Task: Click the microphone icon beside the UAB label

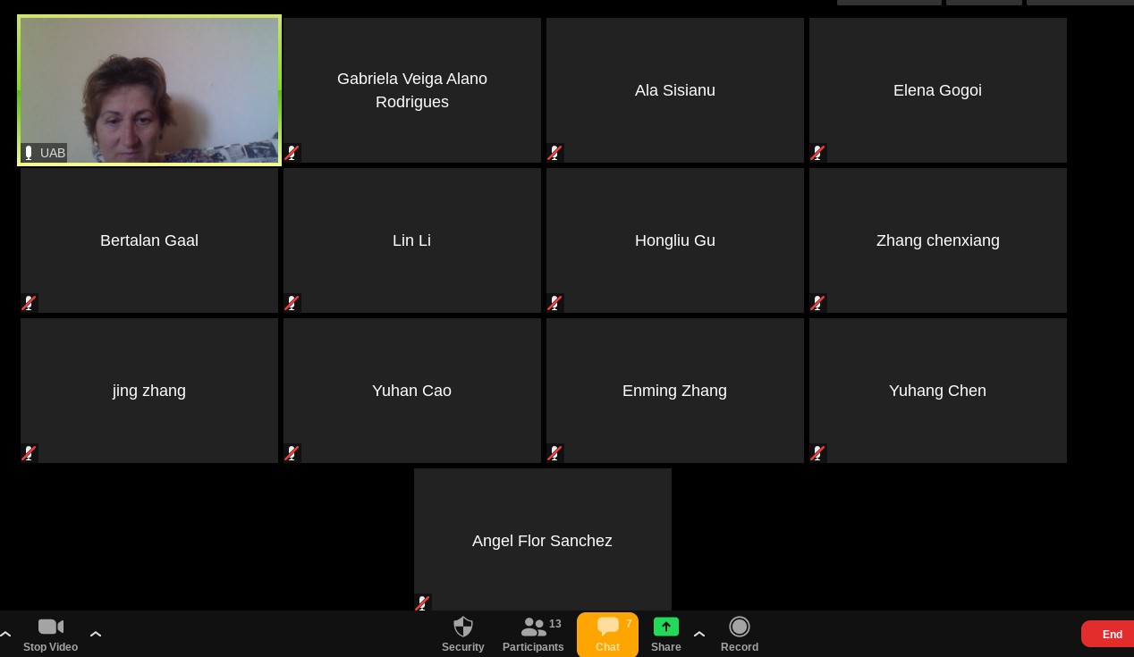Action: (x=29, y=153)
